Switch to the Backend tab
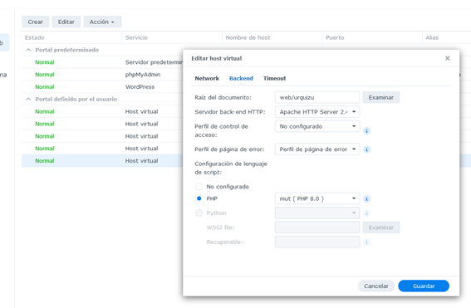This screenshot has height=308, width=471. (x=241, y=78)
